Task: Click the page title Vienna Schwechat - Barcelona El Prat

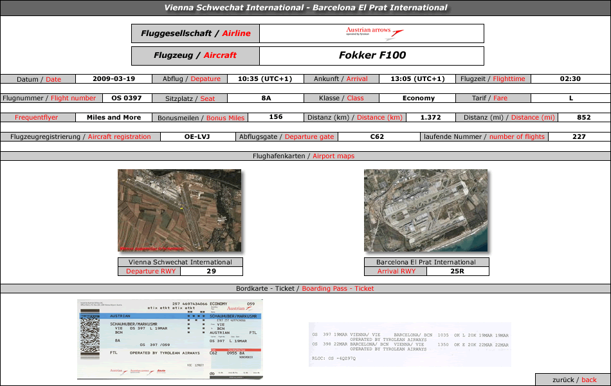Action: 305,8
